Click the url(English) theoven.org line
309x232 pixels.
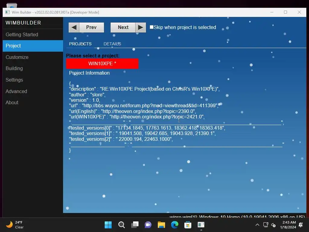(x=132, y=111)
